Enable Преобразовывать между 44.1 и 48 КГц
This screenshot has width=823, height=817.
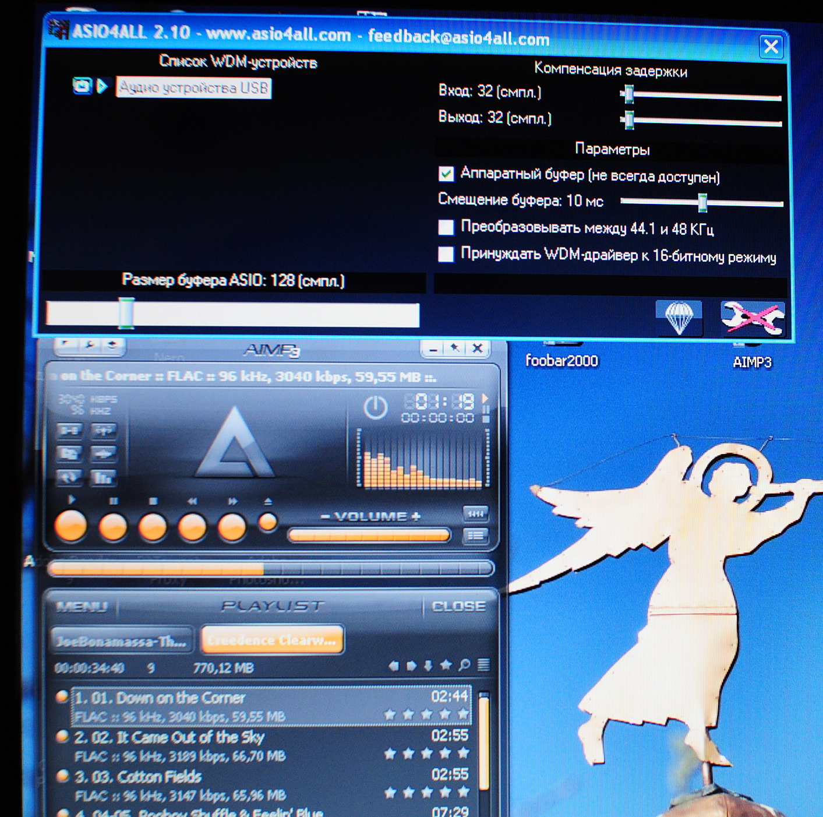(x=446, y=227)
